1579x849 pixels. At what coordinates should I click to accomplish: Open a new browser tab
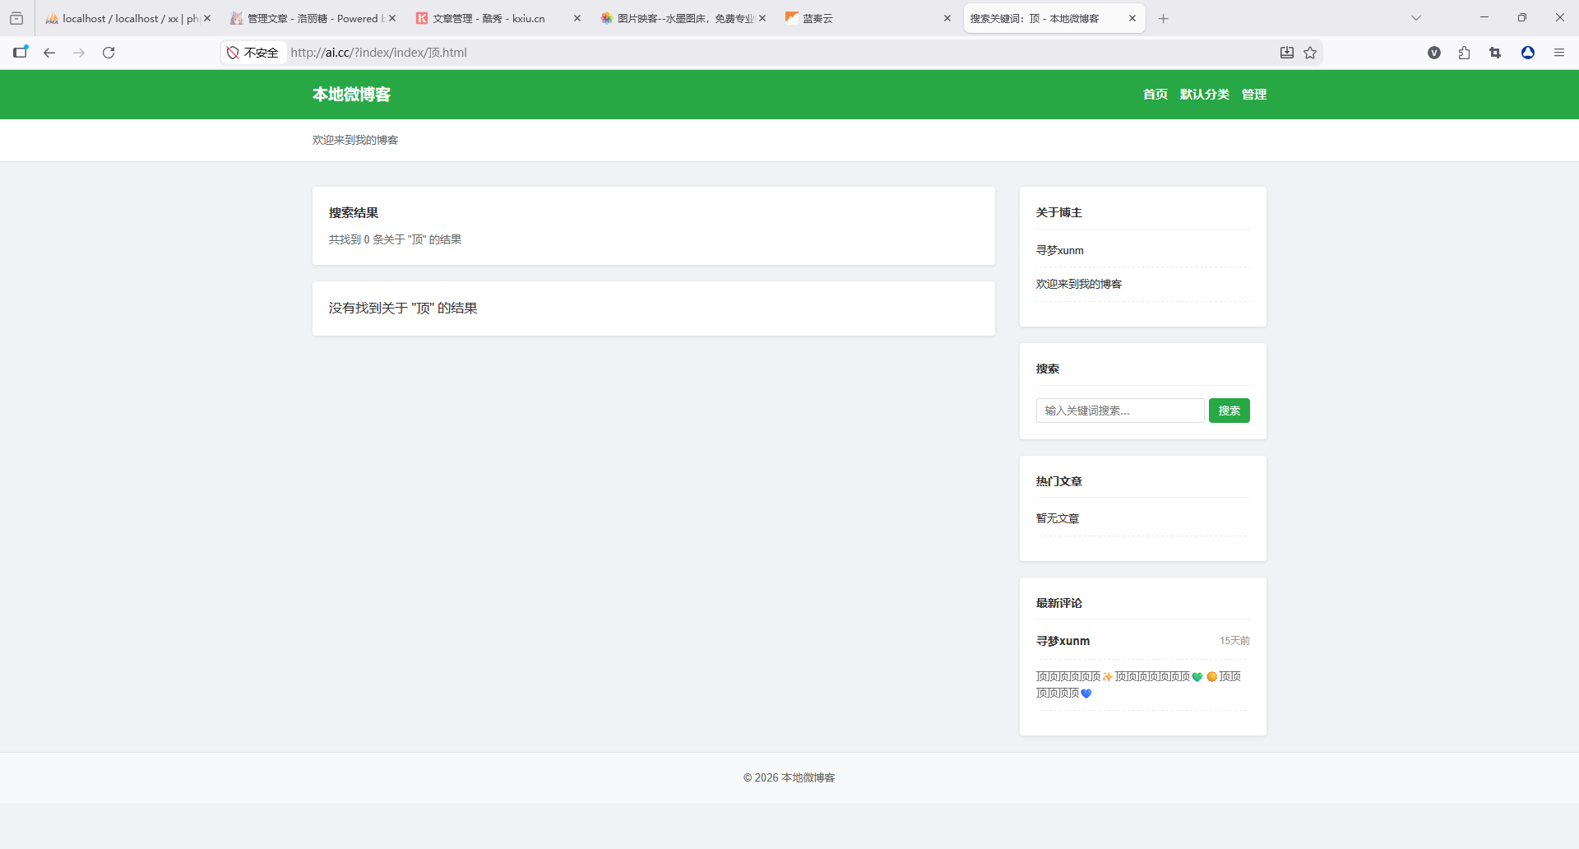click(1163, 18)
